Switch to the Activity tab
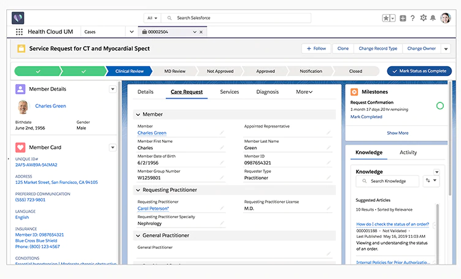The height and width of the screenshot is (279, 461). (408, 153)
